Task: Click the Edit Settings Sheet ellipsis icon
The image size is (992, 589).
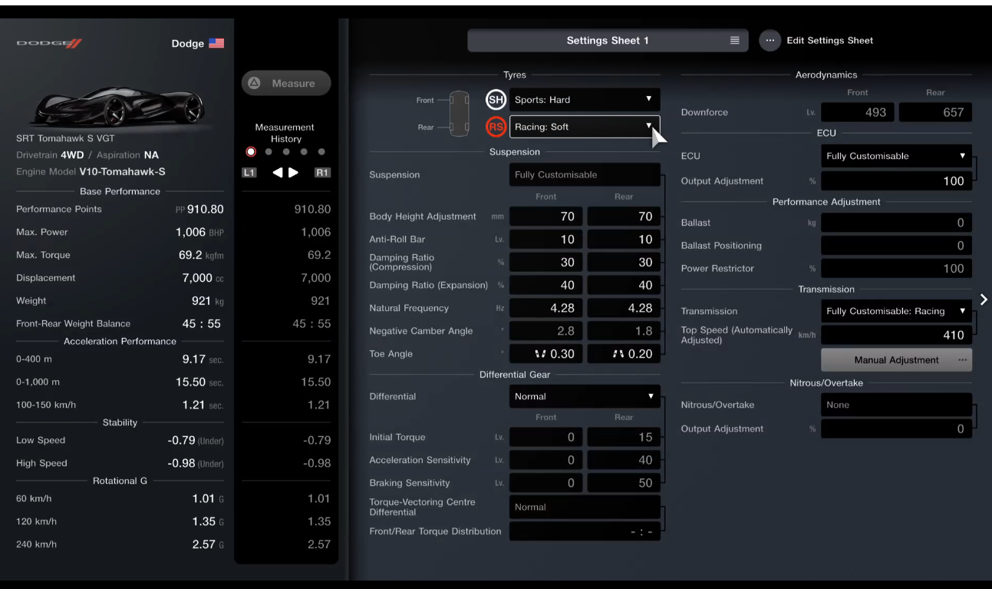Action: (770, 41)
